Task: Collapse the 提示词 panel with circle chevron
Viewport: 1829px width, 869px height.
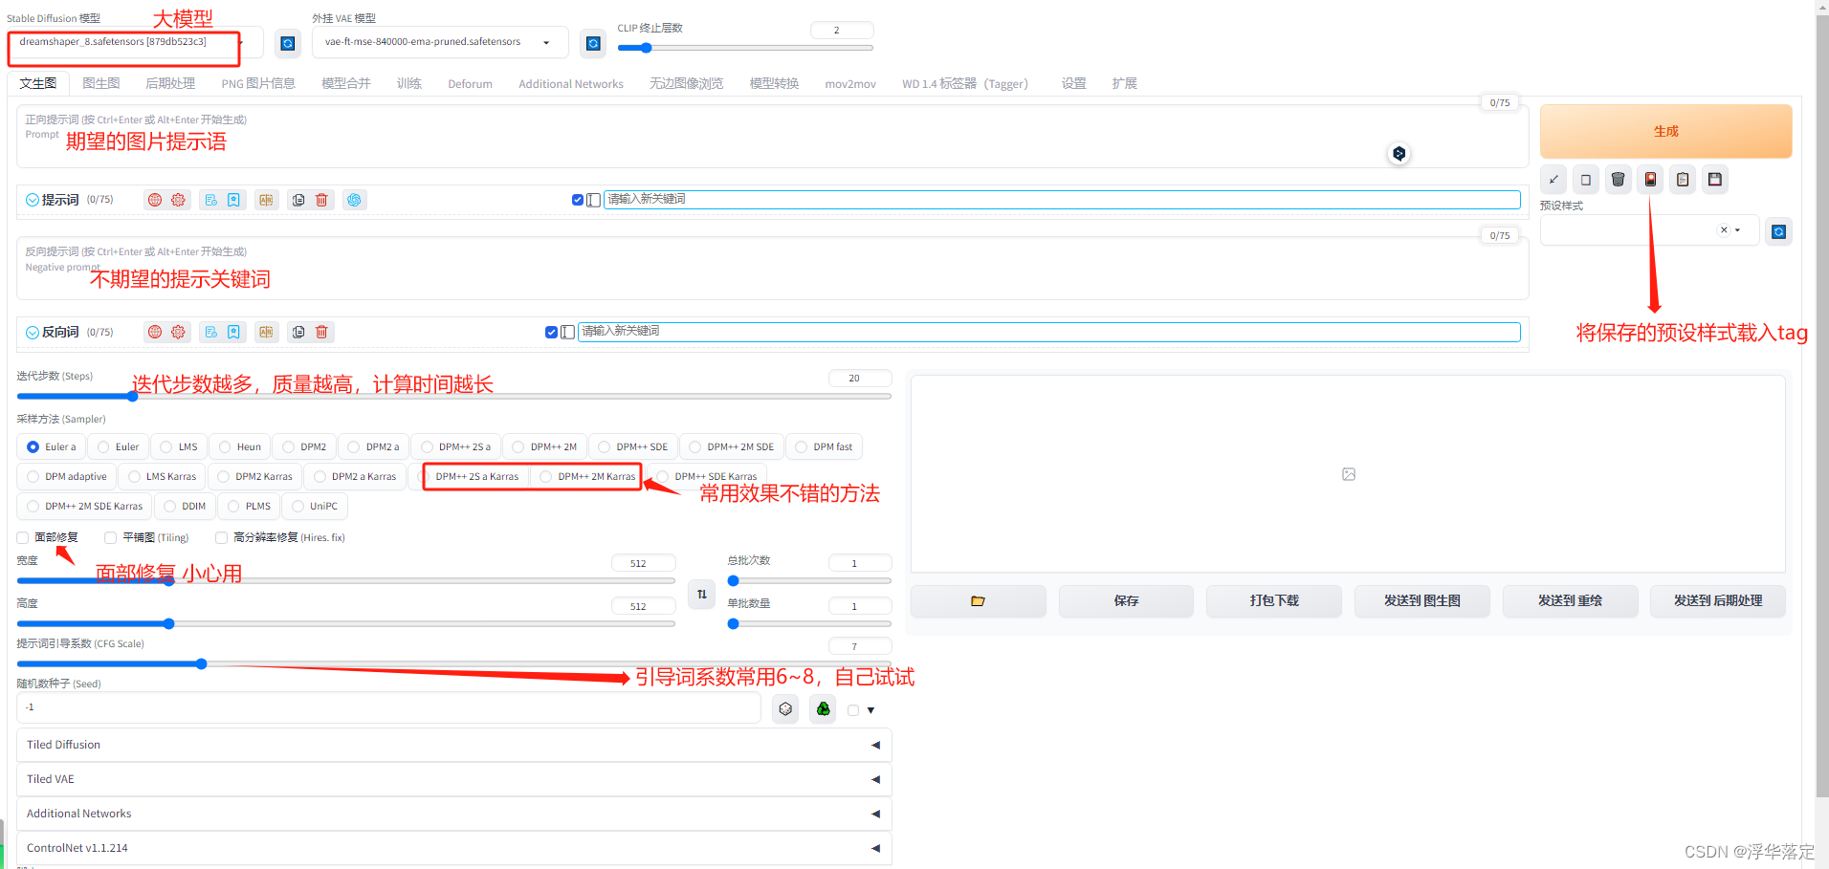Action: click(x=33, y=200)
